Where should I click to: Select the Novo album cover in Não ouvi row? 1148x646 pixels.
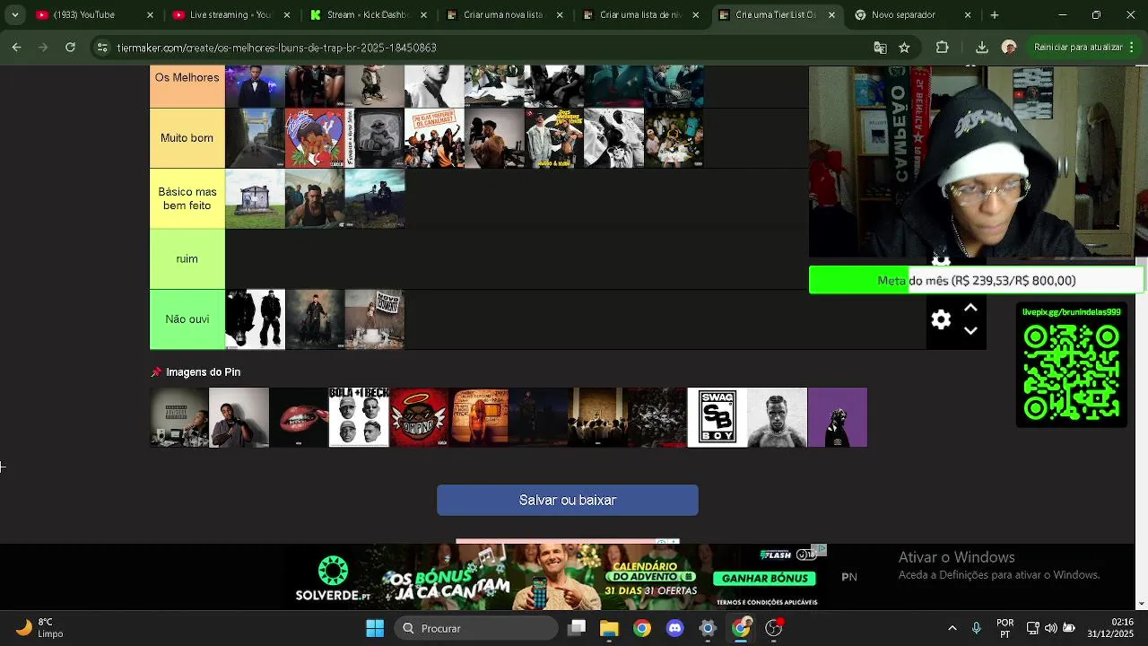tap(375, 319)
